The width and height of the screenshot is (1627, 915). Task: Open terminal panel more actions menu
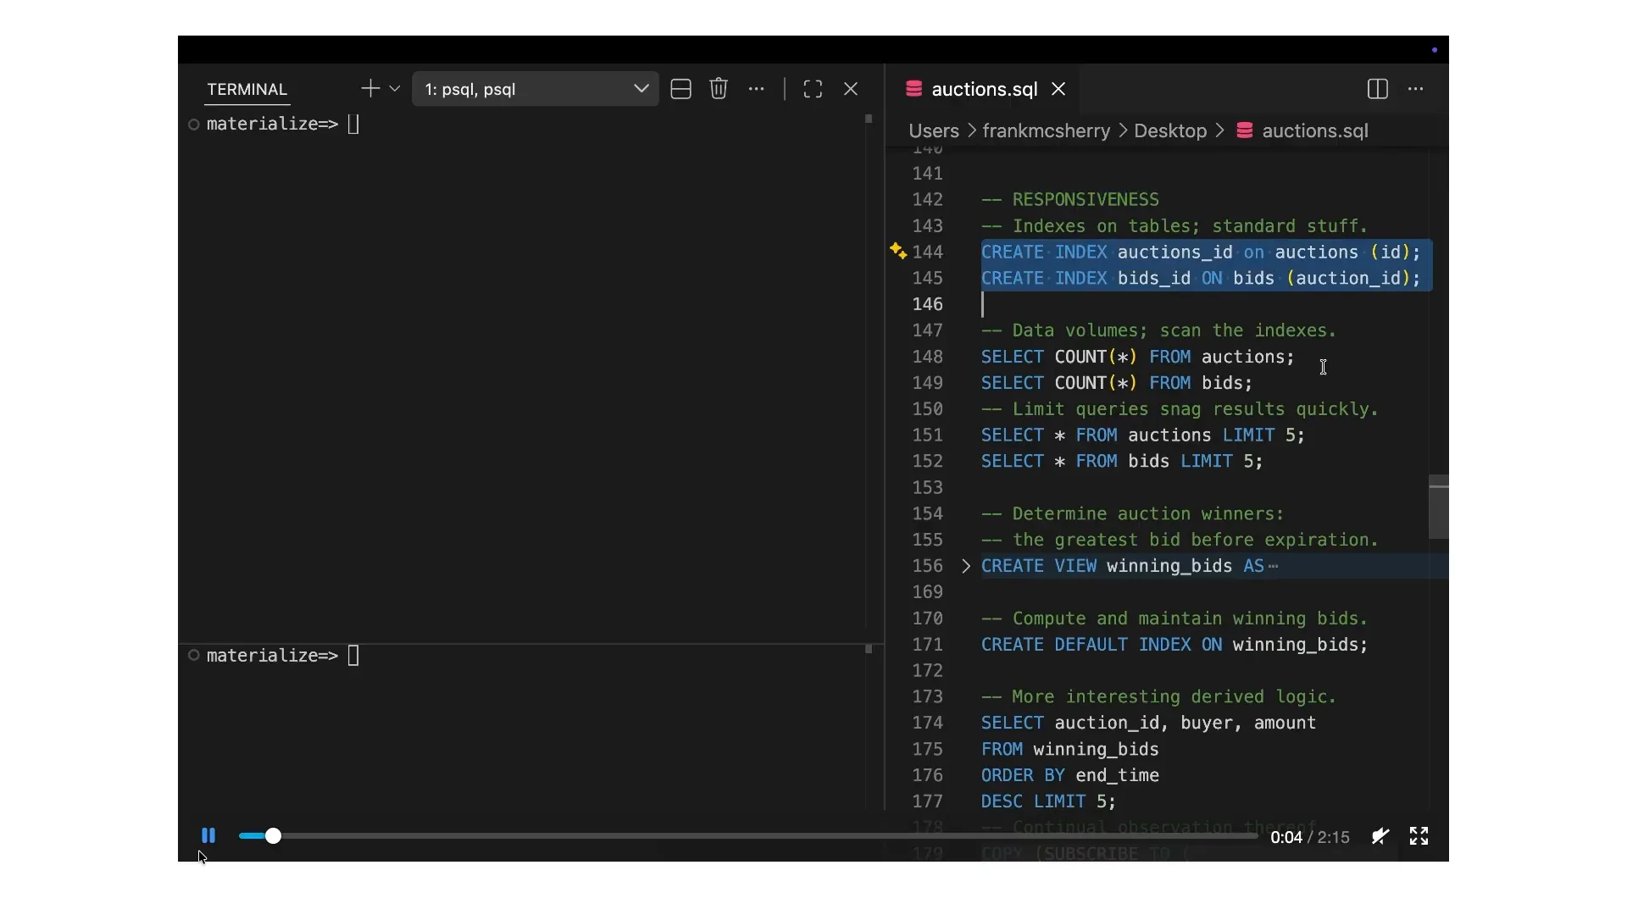[756, 89]
